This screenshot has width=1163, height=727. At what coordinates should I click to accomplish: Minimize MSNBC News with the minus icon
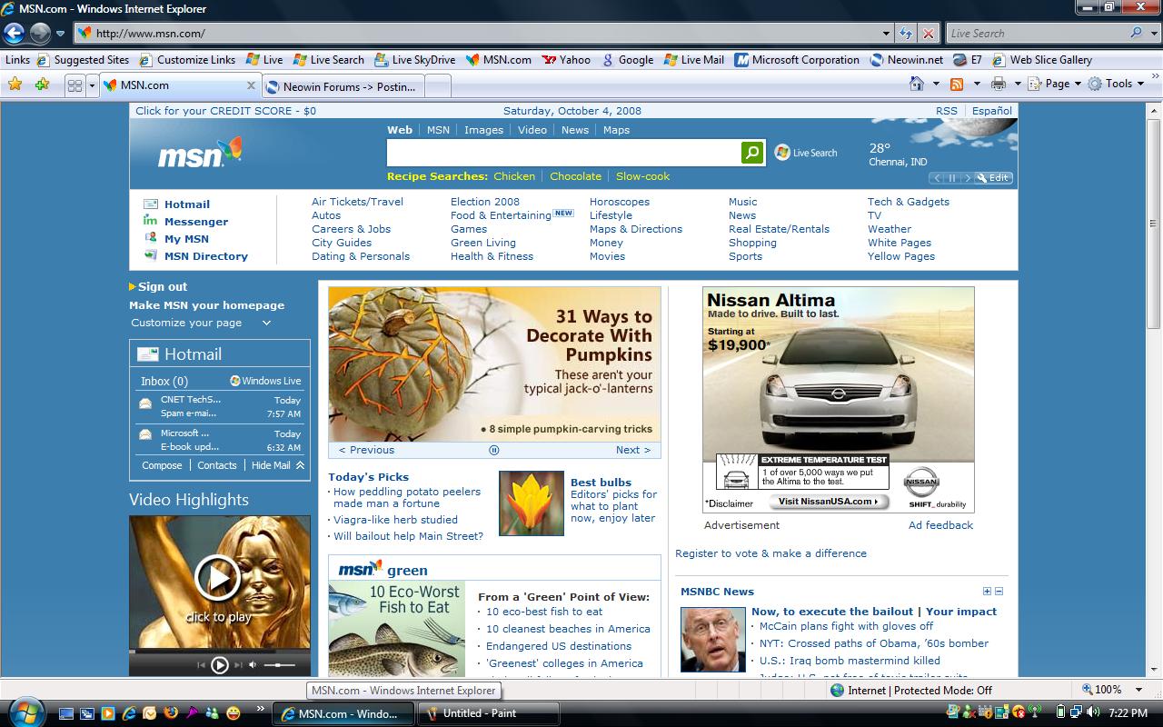pyautogui.click(x=999, y=592)
